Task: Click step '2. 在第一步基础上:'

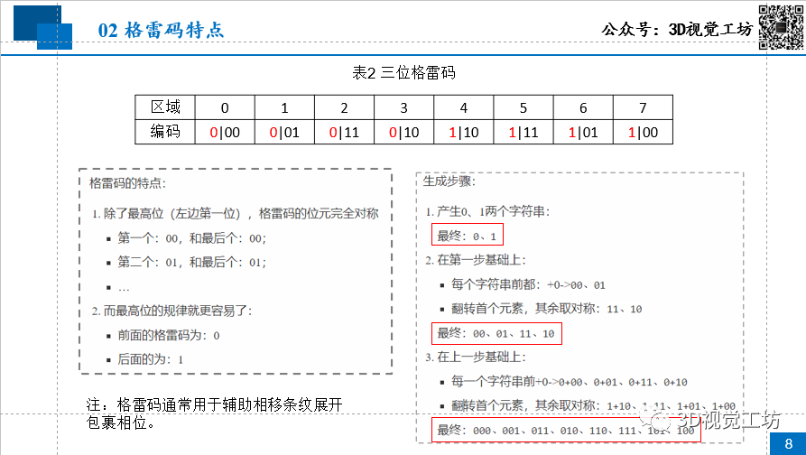Action: (x=476, y=260)
